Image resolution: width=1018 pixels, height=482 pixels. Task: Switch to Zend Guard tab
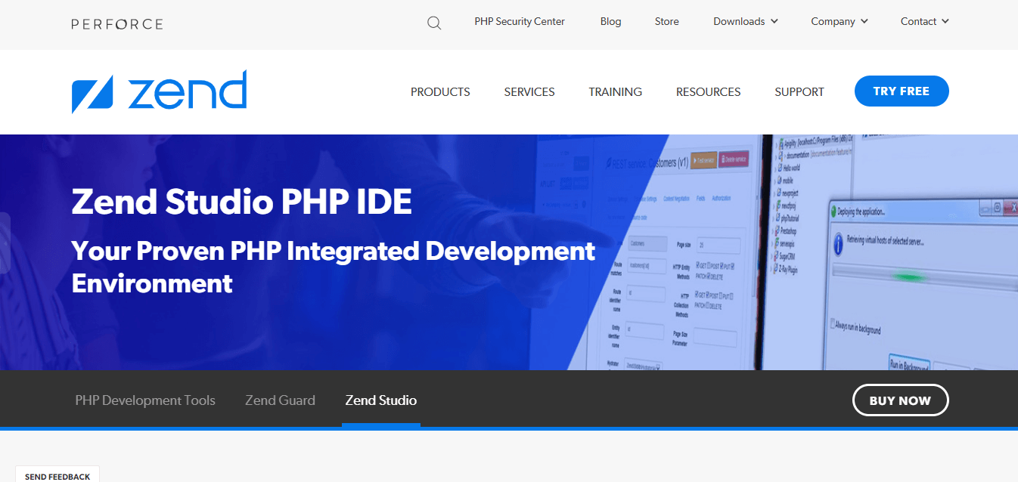(280, 400)
